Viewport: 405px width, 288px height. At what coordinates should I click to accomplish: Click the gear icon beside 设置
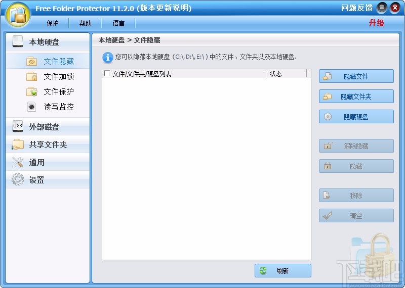(x=18, y=180)
